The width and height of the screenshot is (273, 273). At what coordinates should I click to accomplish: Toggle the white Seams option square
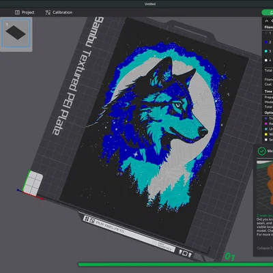tap(265, 139)
